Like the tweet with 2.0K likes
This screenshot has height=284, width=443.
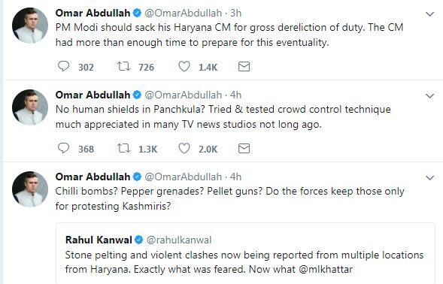coord(184,149)
